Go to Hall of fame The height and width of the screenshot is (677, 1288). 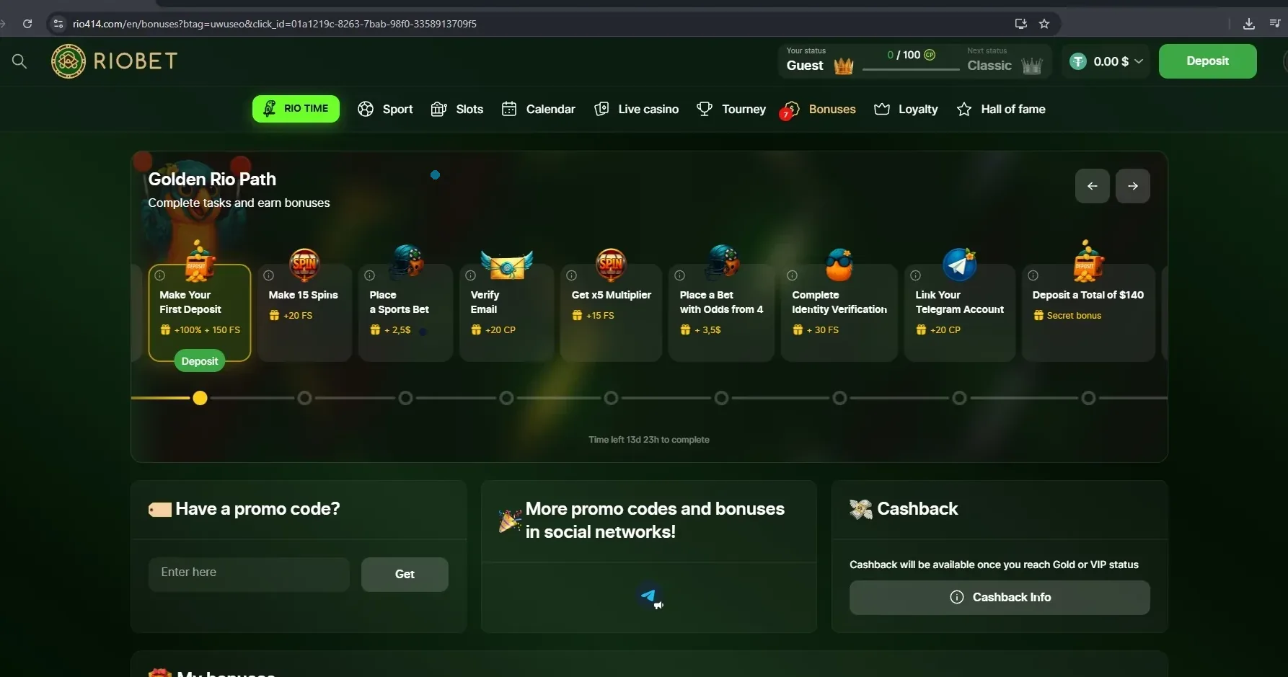[x=1001, y=110]
